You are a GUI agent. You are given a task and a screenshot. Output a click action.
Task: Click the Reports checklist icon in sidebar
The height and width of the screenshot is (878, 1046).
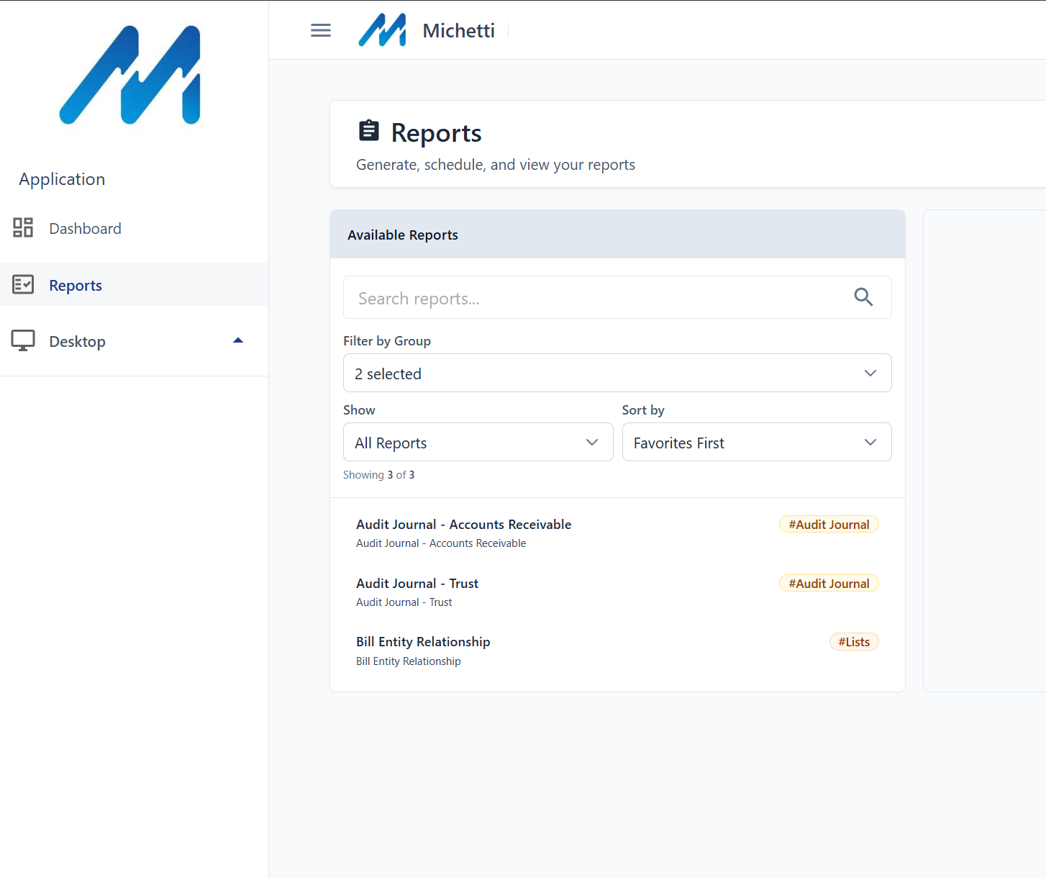tap(23, 285)
